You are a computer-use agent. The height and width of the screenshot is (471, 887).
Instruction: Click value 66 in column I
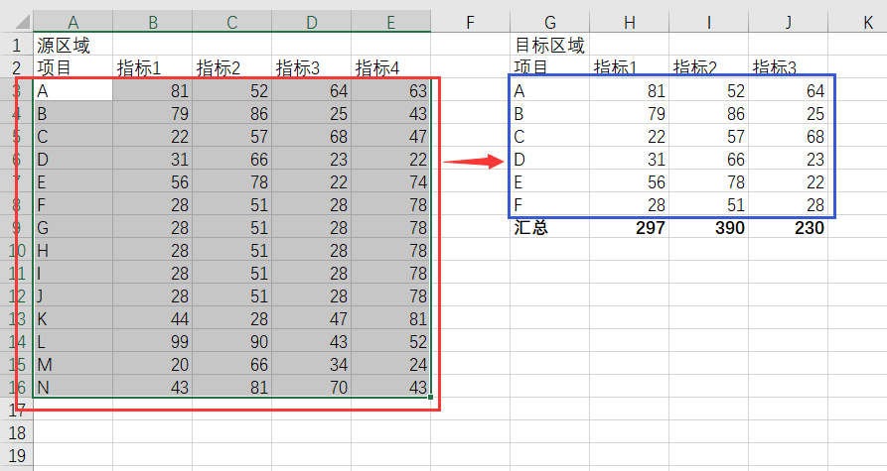point(709,160)
